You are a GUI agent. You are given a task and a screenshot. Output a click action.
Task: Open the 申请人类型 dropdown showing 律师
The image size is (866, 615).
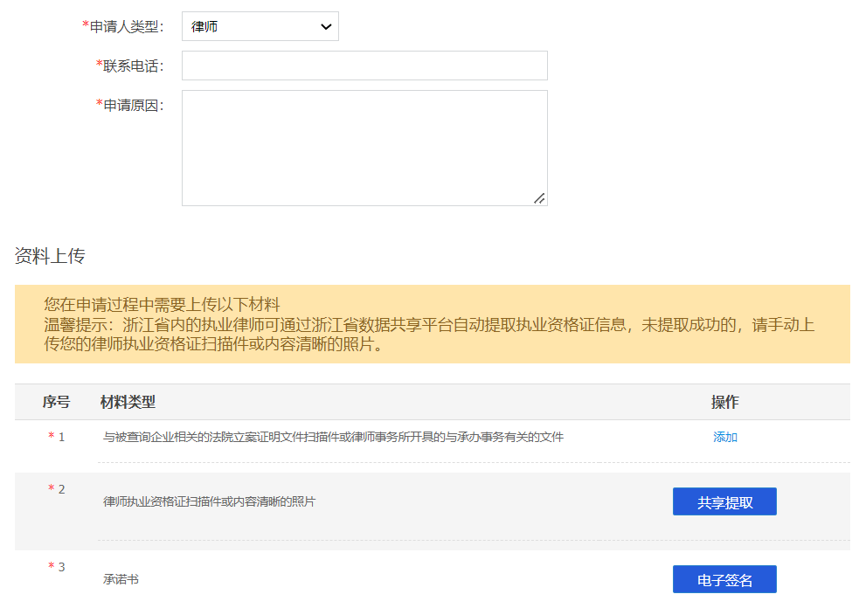point(260,26)
